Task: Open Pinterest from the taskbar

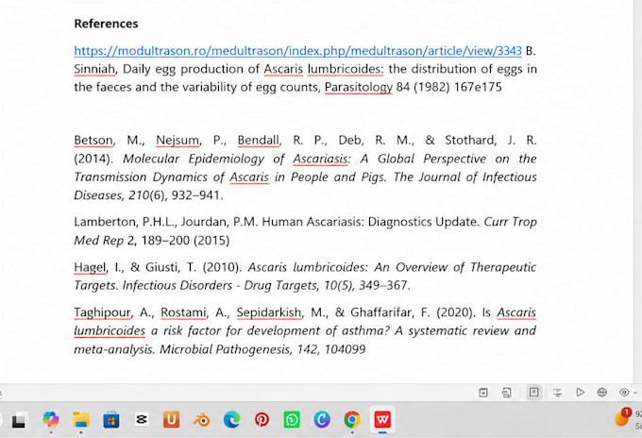Action: click(x=262, y=419)
